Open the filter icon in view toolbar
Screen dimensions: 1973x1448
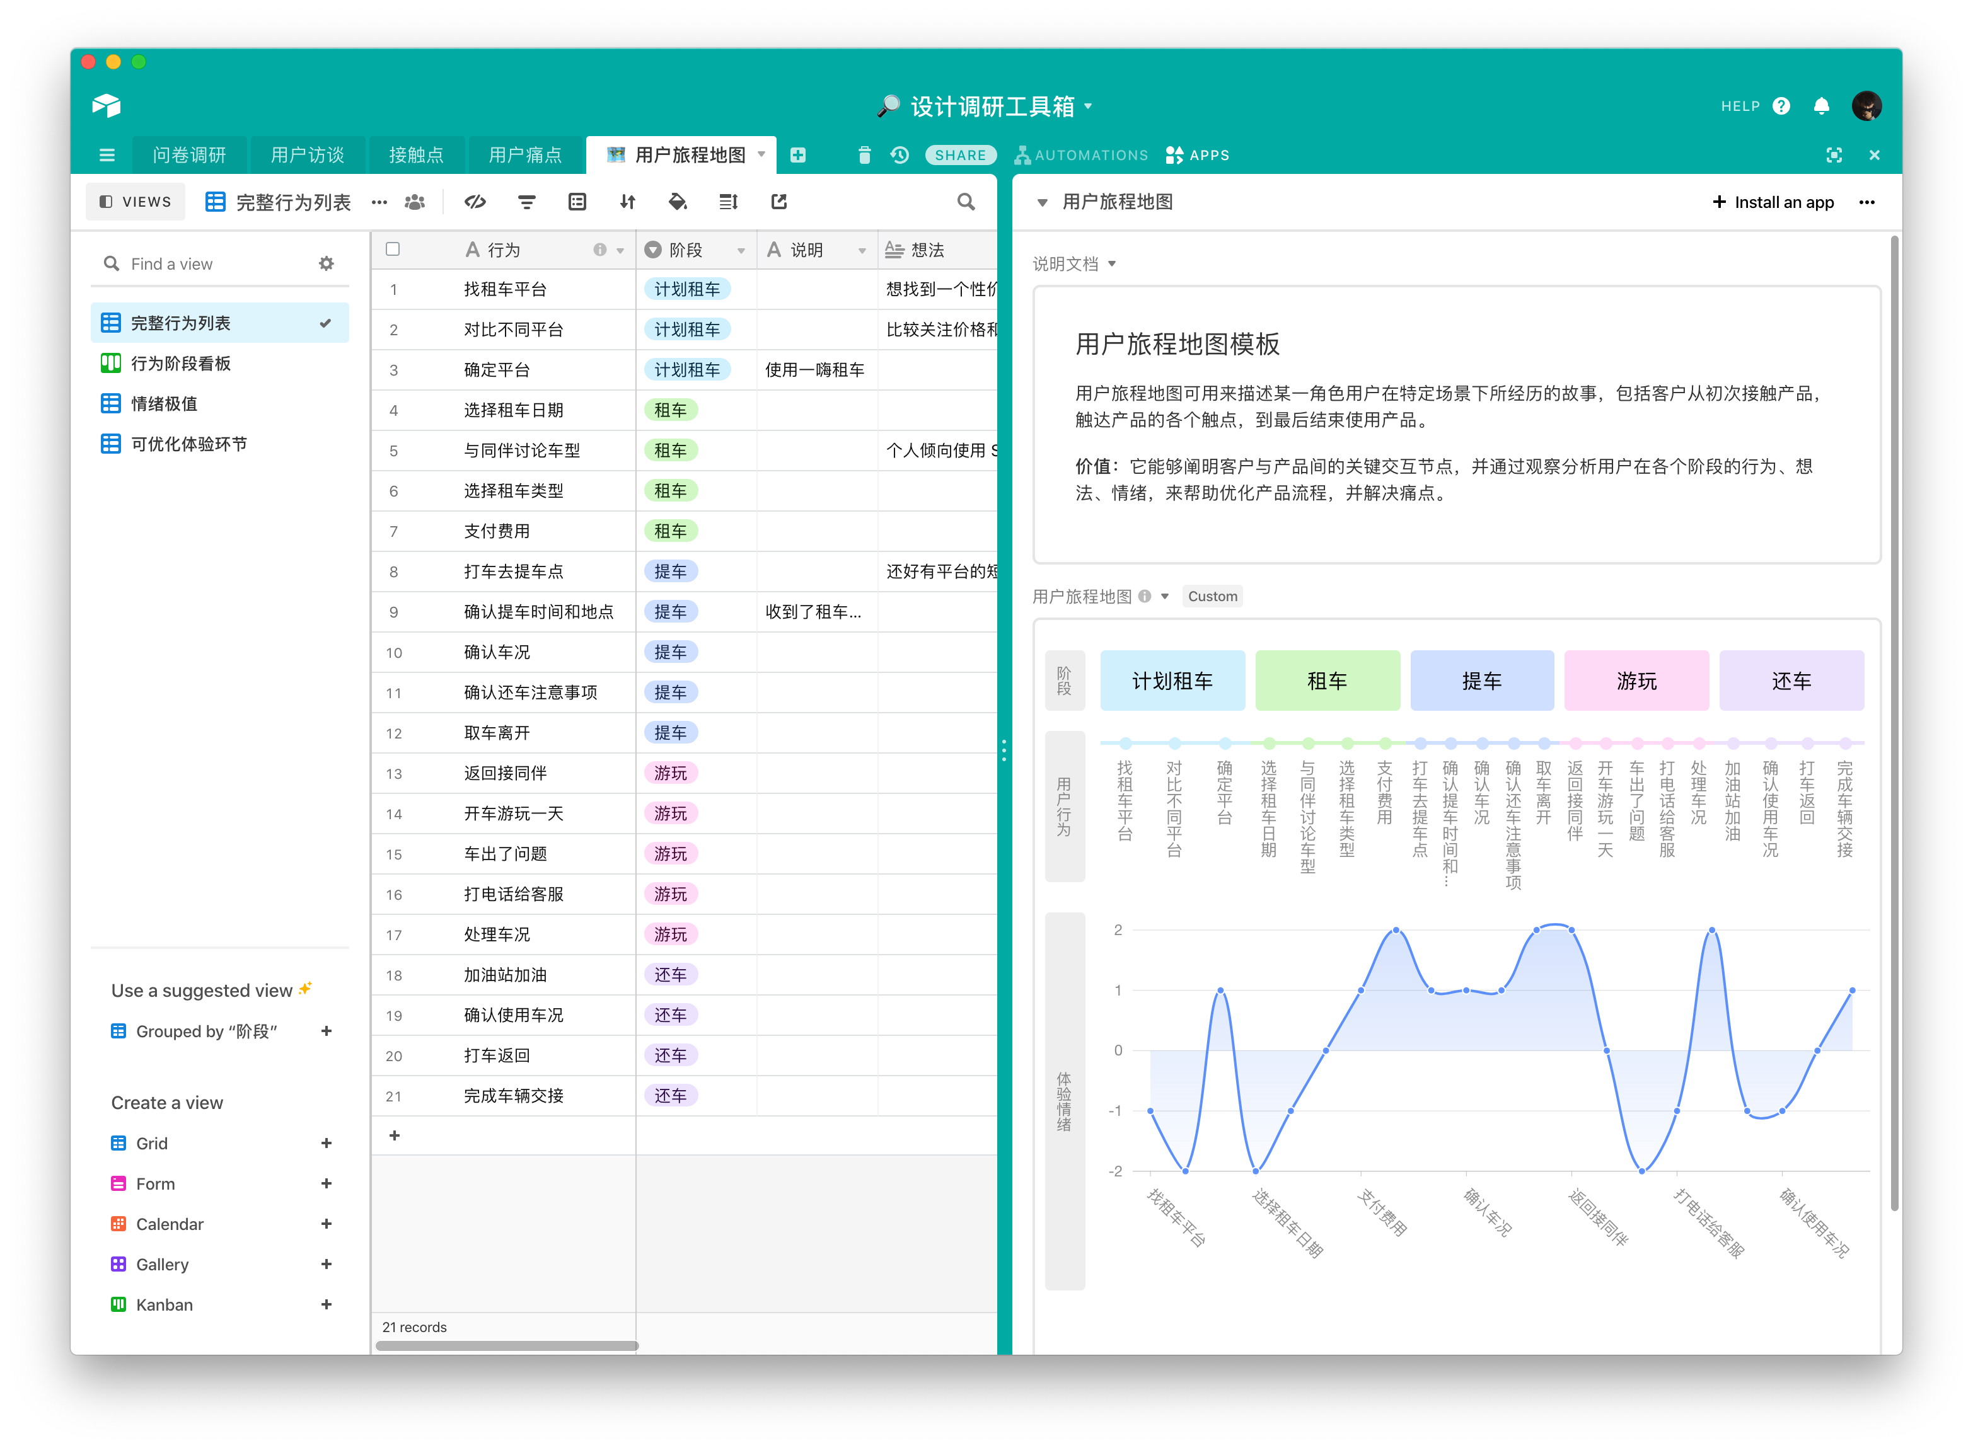[x=526, y=202]
